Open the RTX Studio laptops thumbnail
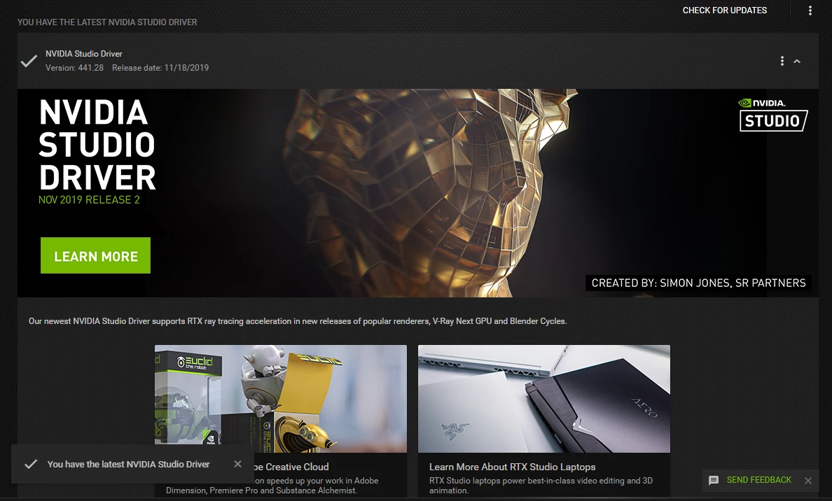The height and width of the screenshot is (501, 832). pos(544,399)
